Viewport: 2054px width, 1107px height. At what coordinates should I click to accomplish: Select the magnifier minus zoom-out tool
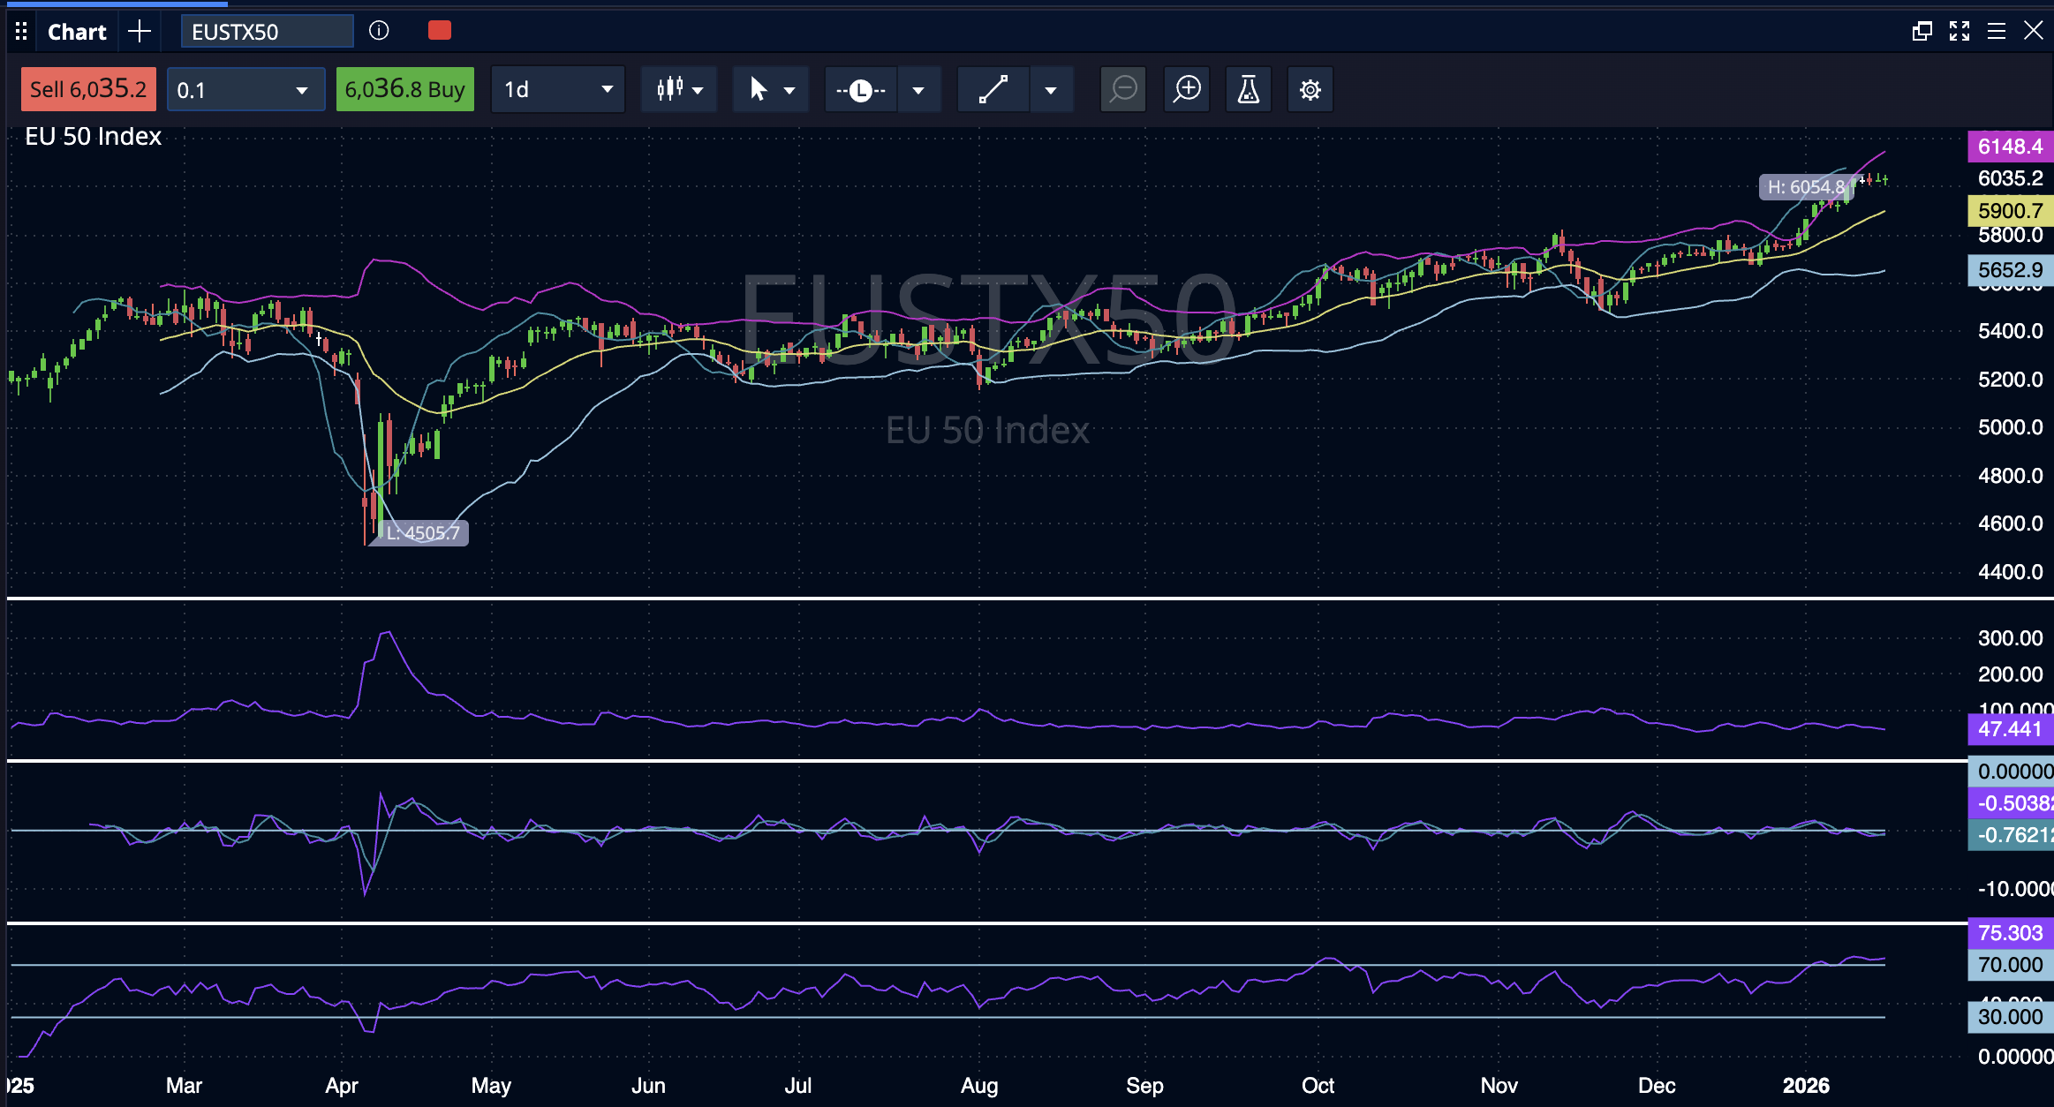[x=1122, y=89]
